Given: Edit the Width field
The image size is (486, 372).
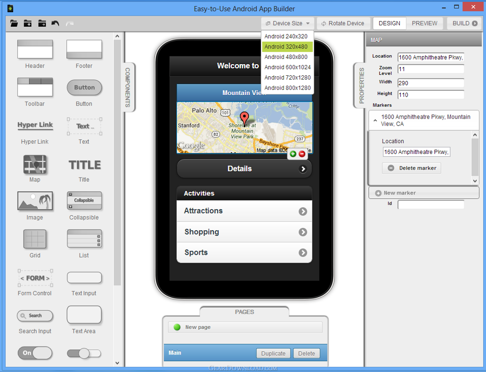Looking at the screenshot, I should pos(431,83).
